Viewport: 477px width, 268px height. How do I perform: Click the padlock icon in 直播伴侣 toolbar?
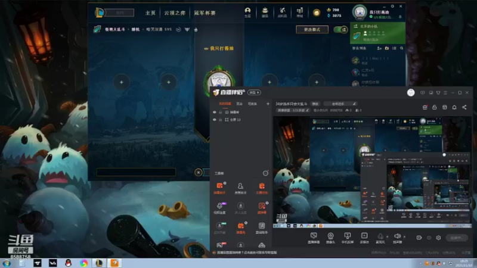[435, 107]
